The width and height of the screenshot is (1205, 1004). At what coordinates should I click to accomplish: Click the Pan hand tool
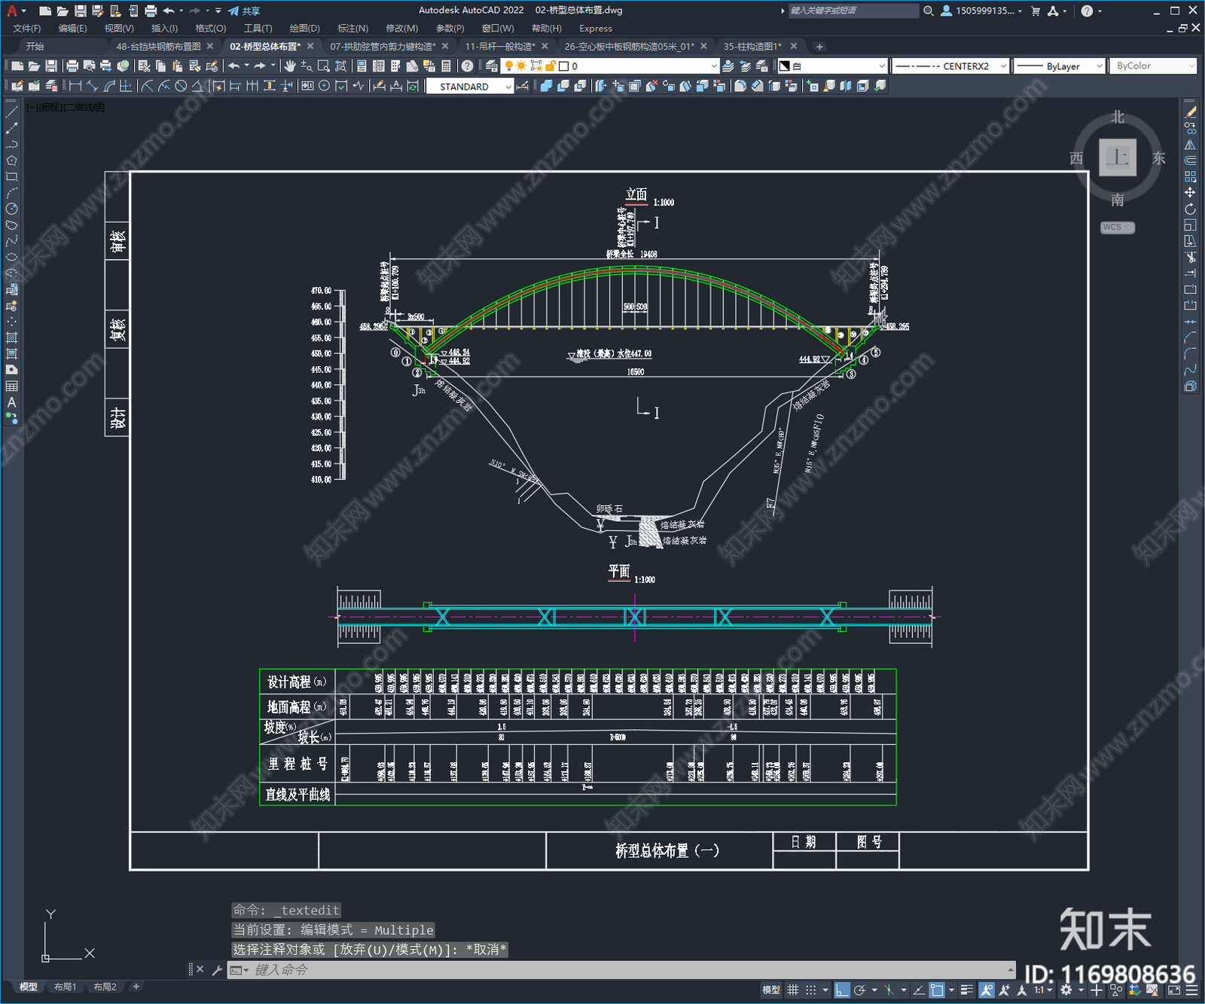[x=290, y=66]
